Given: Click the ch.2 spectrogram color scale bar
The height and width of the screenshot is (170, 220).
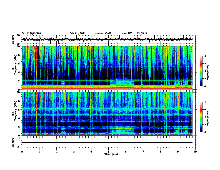Looking at the screenshot, I should (201, 117).
